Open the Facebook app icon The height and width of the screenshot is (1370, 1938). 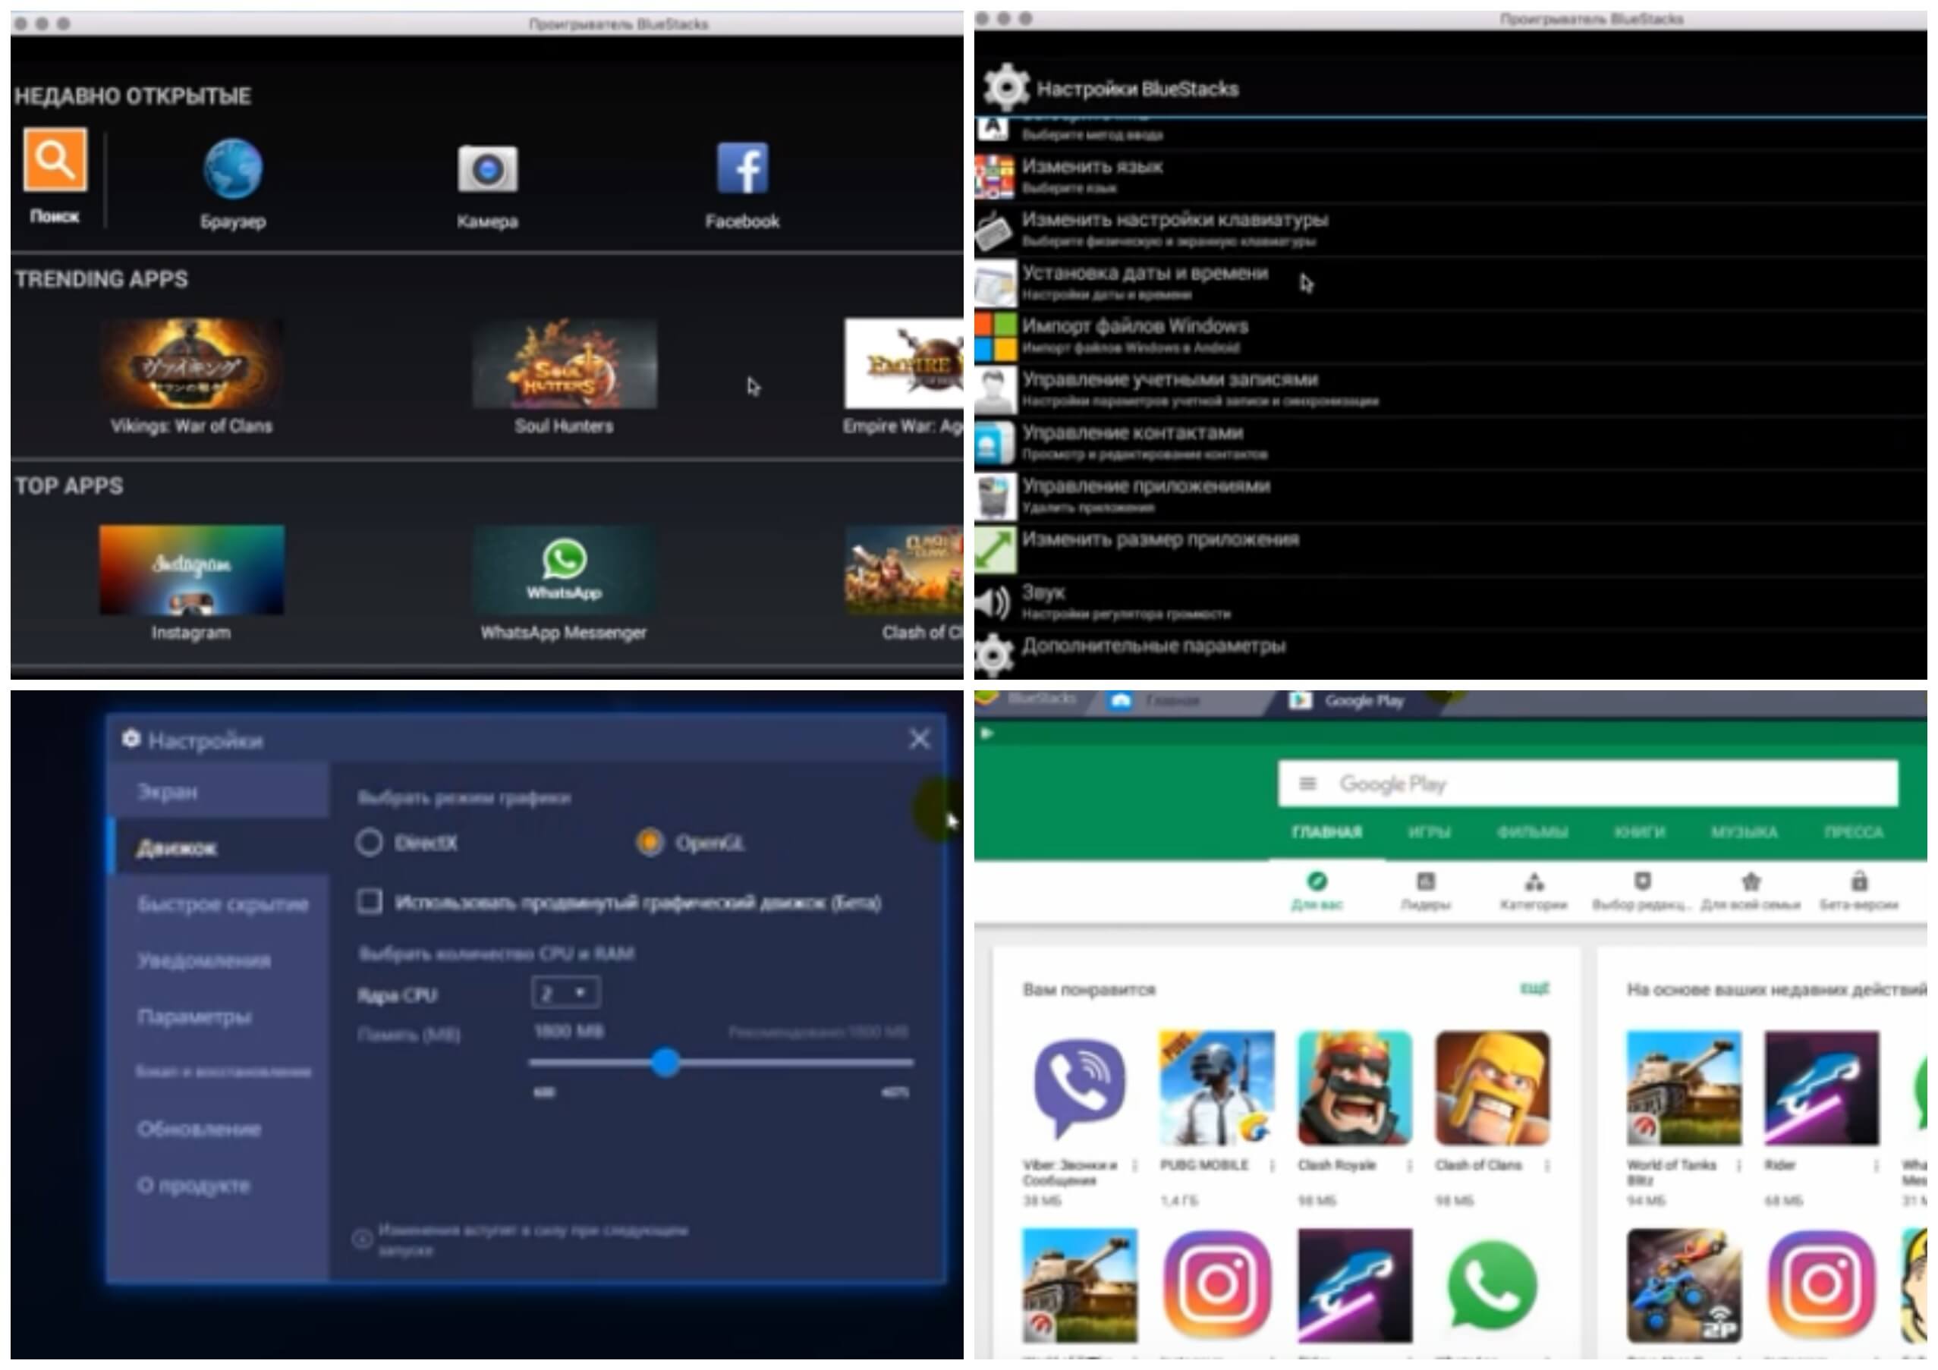click(742, 168)
